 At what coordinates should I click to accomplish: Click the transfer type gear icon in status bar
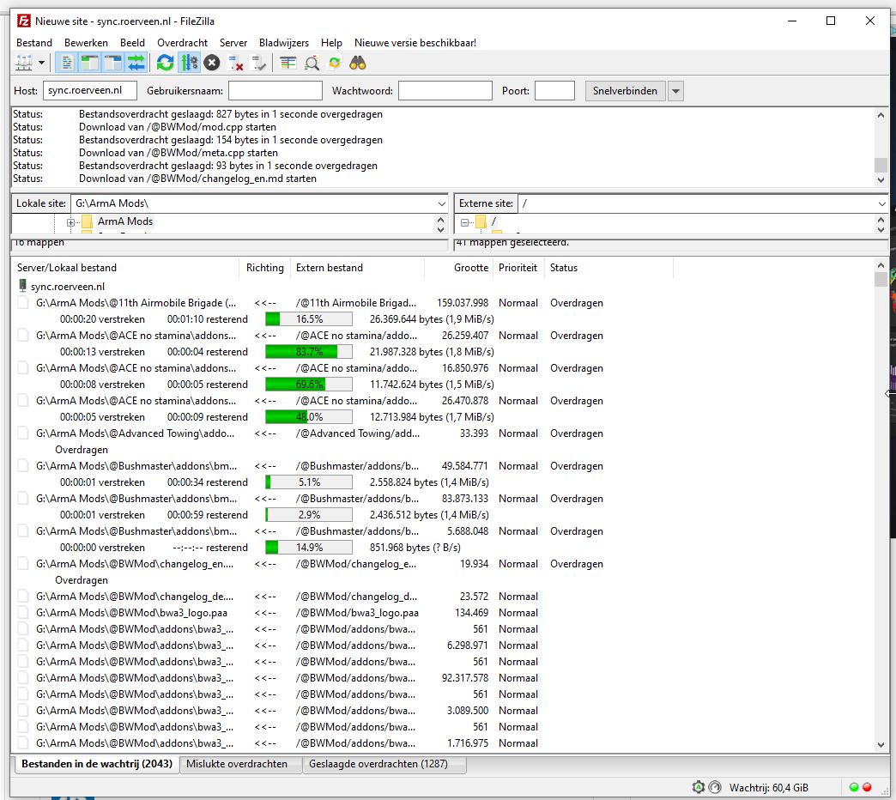(x=699, y=787)
